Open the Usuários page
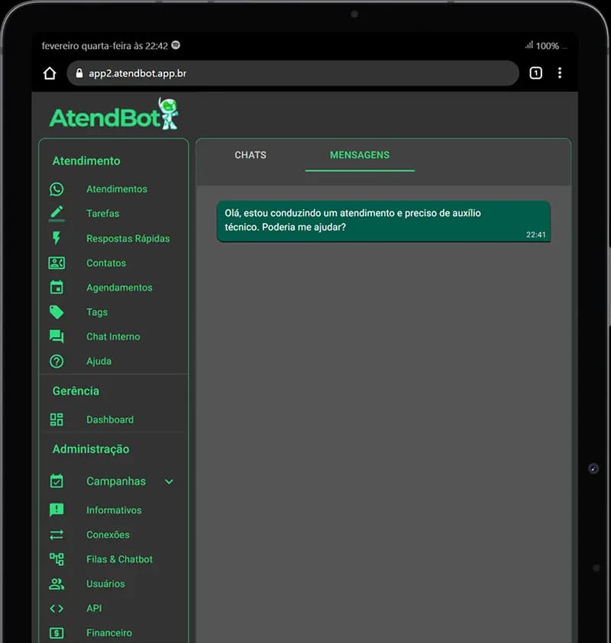The image size is (611, 643). 105,584
